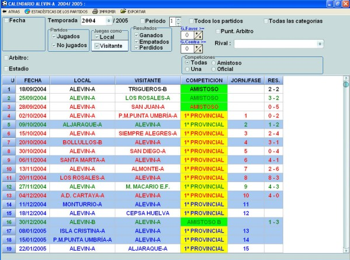Select the P.M.PUNTA UMBRÍA-A visitante cell in row 4
This screenshot has width=350, height=260.
148,116
